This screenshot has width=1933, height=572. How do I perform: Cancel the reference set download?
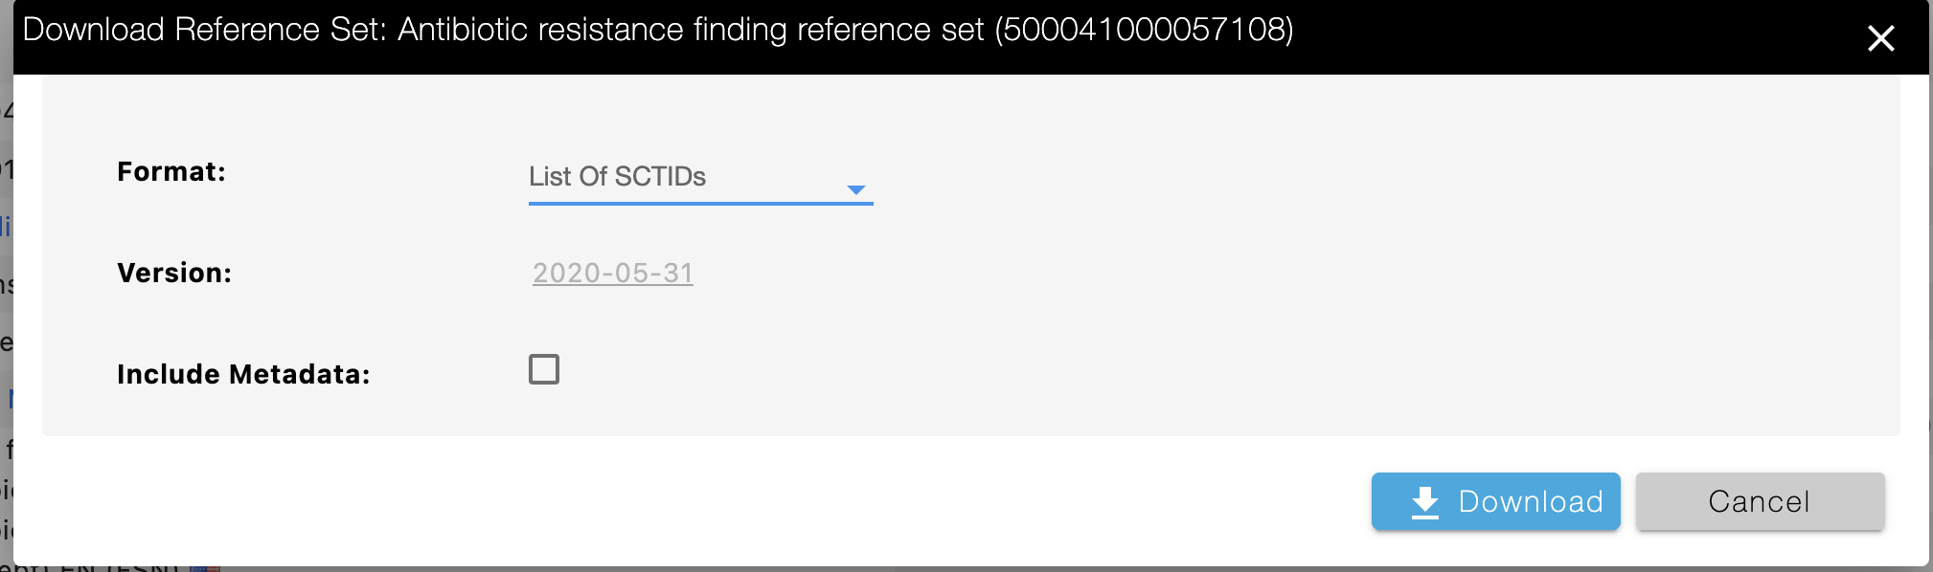tap(1760, 501)
